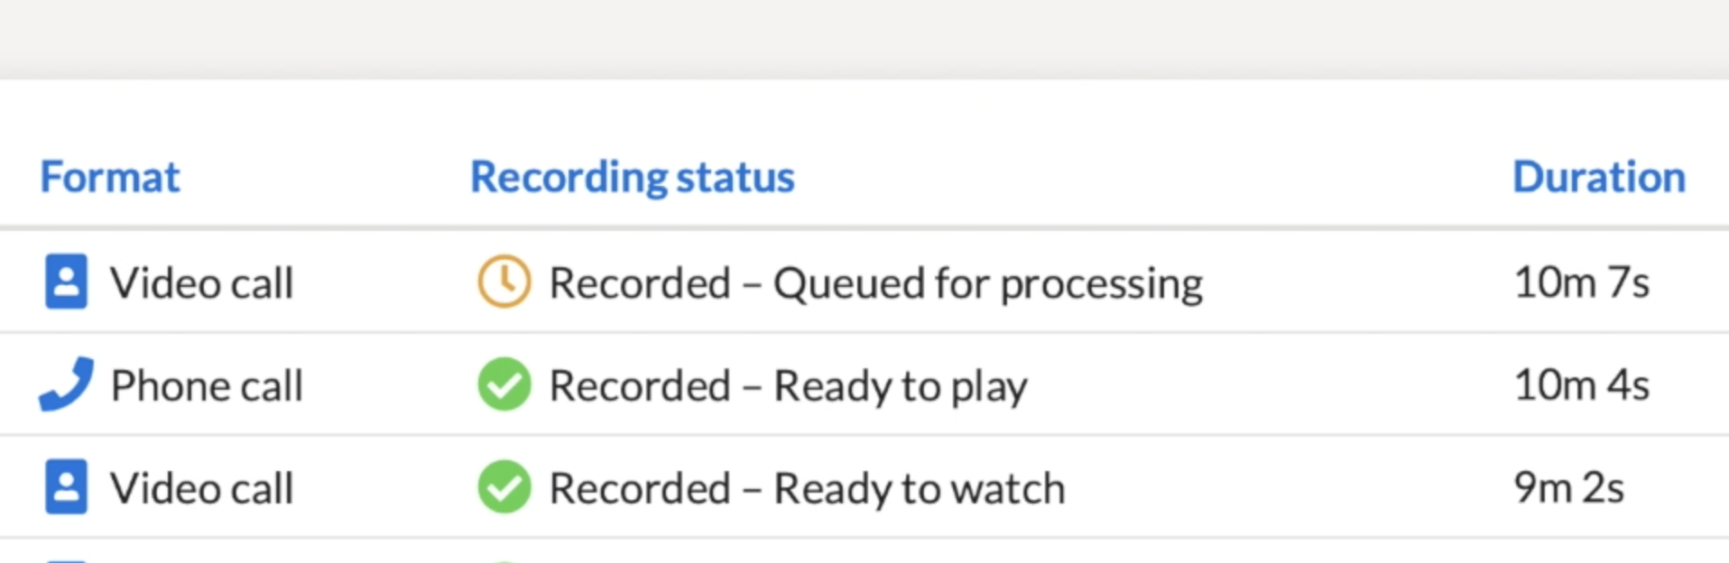
Task: Click the partially visible icon below the last Video call
Action: pos(66,559)
